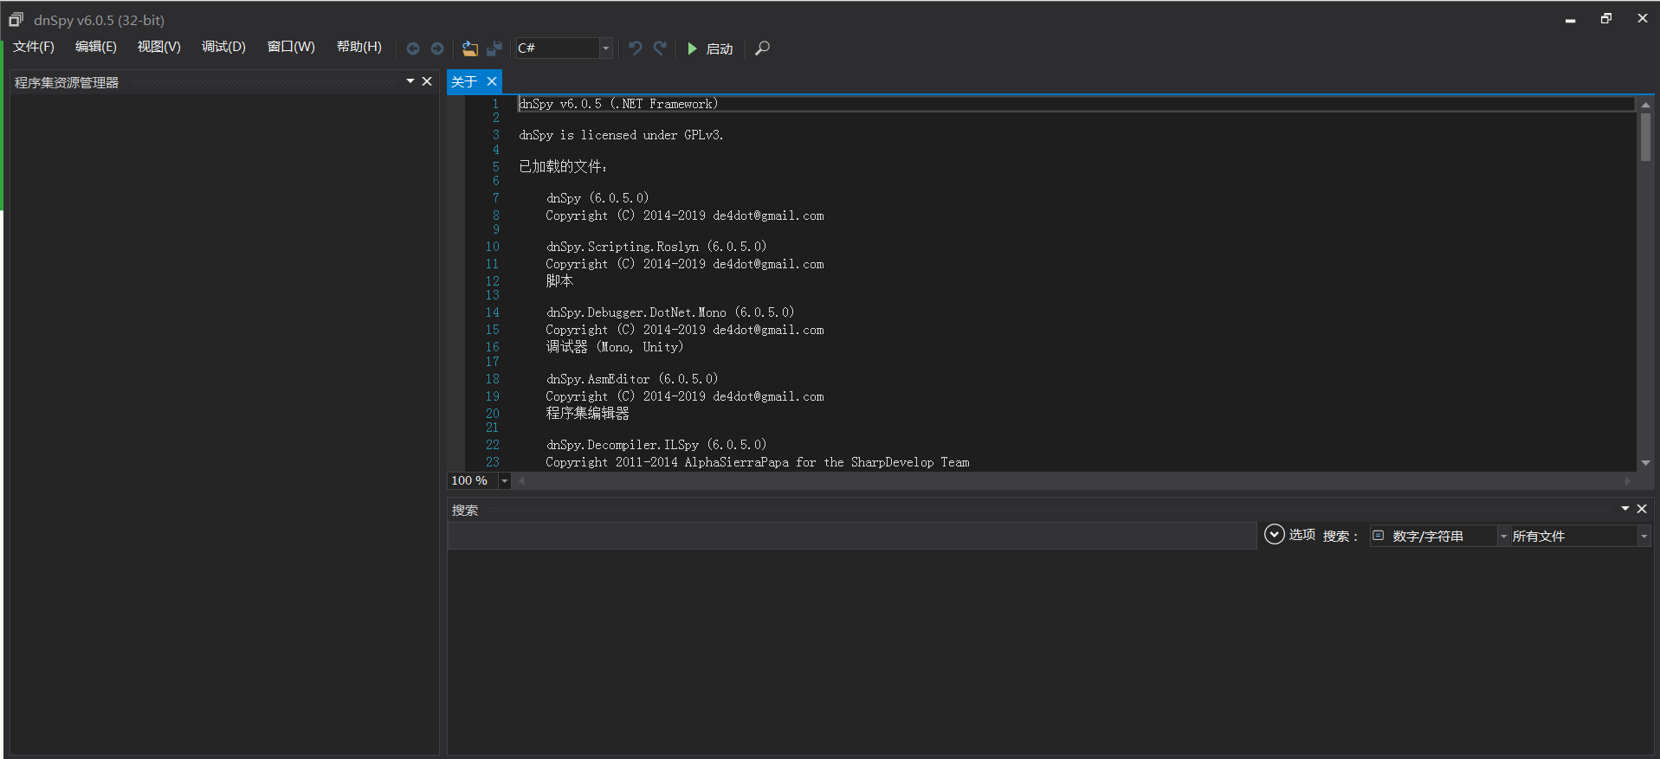Click the horizontal scroll left arrow in editor
This screenshot has width=1660, height=759.
pos(521,480)
